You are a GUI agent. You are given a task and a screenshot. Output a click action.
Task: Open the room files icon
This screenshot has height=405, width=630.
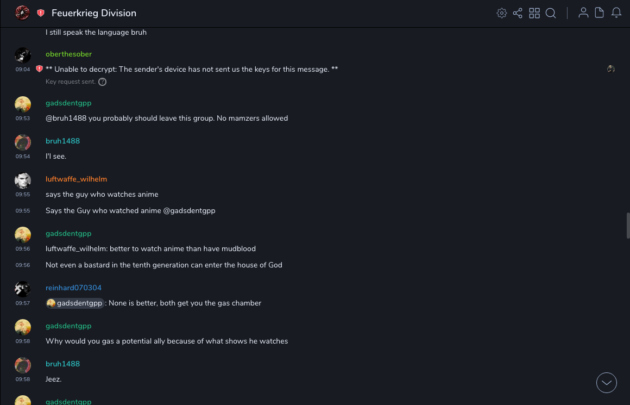coord(600,13)
